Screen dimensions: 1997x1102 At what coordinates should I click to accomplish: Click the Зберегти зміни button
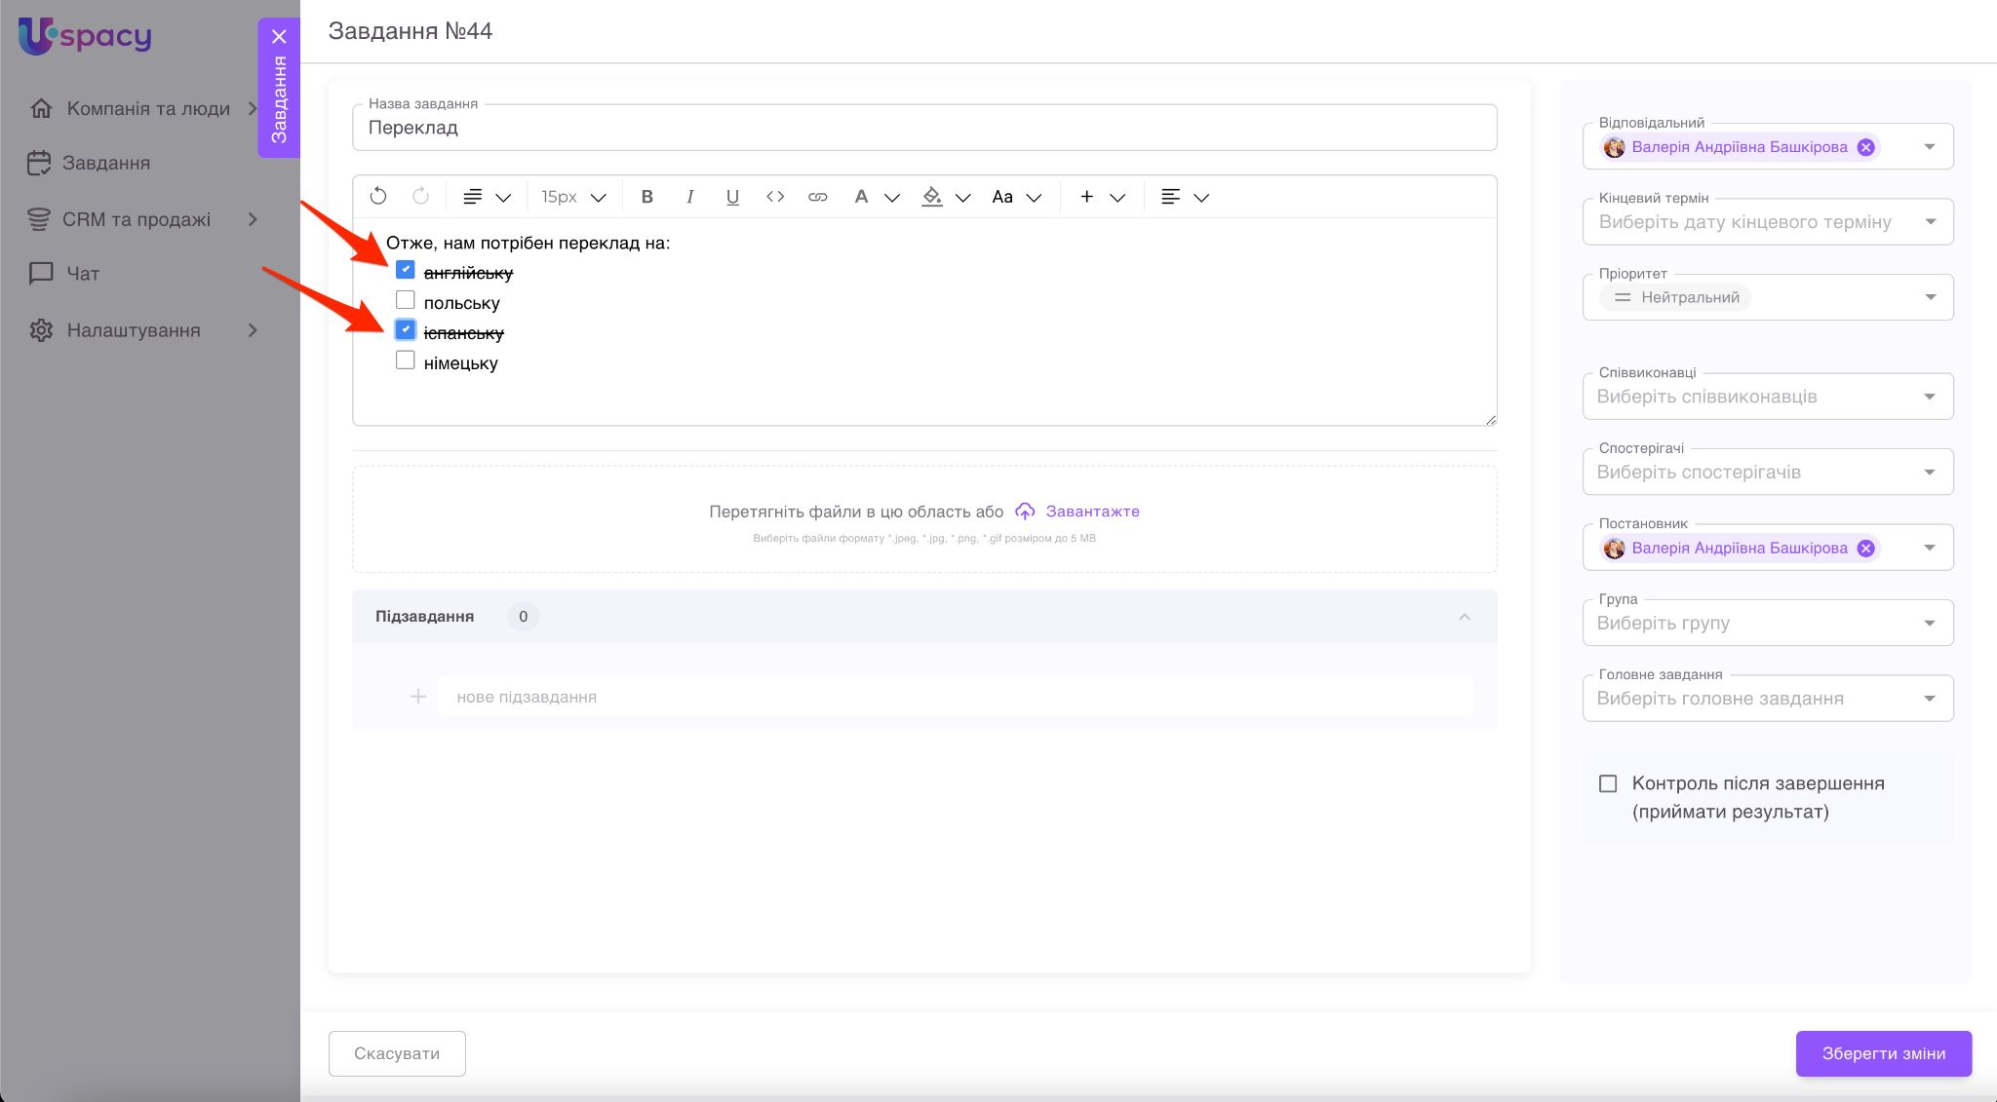(1883, 1053)
